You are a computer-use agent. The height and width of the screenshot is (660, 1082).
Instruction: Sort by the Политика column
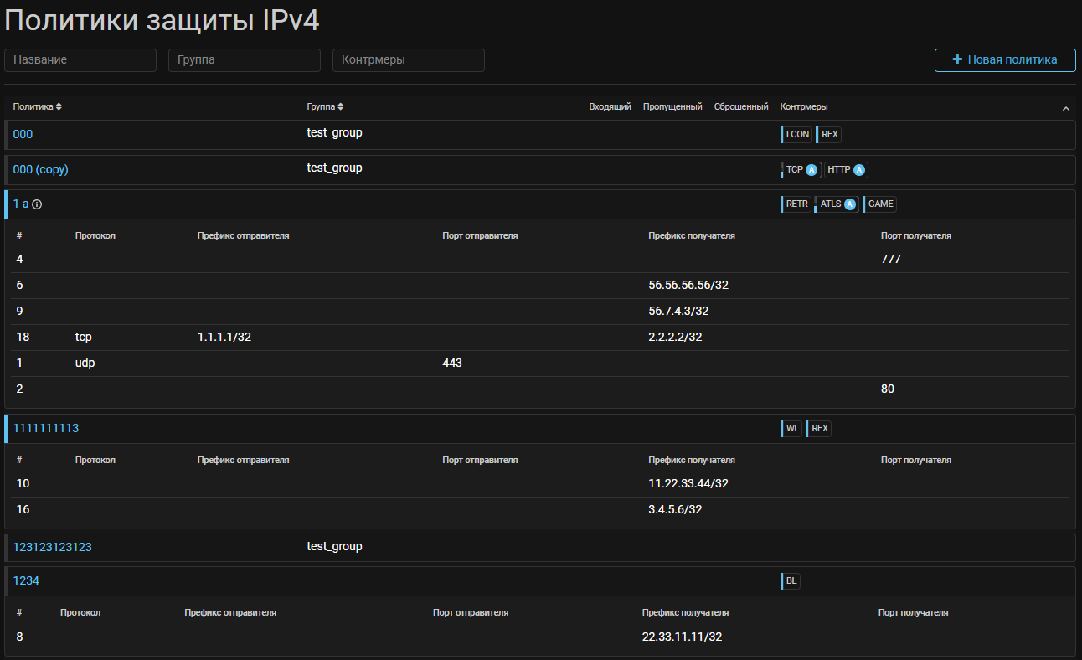click(x=37, y=106)
